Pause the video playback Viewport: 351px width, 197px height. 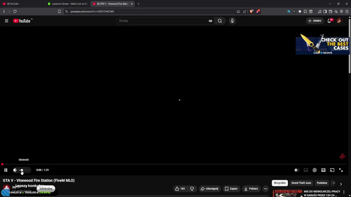[6, 170]
